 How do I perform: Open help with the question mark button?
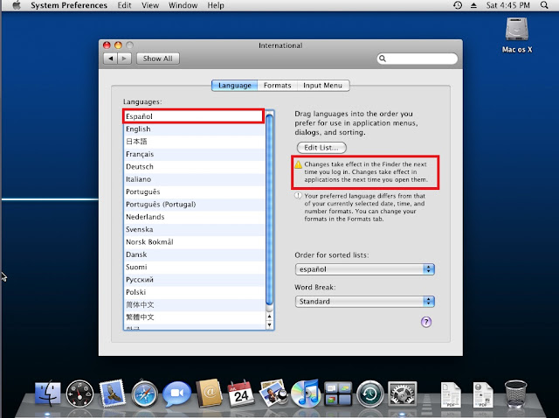[426, 322]
